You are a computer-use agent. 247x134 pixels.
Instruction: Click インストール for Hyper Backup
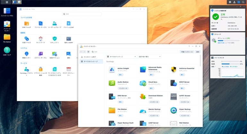[185, 116]
